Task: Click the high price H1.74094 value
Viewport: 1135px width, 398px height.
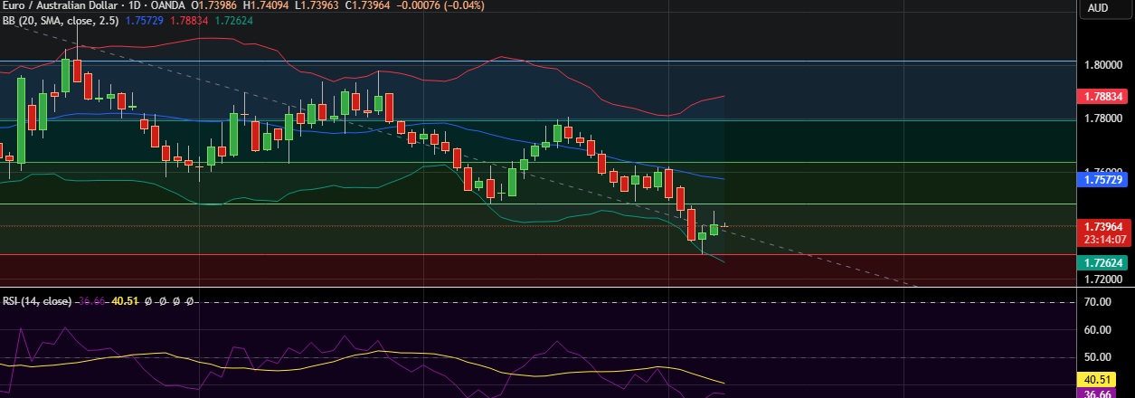Action: click(x=265, y=7)
